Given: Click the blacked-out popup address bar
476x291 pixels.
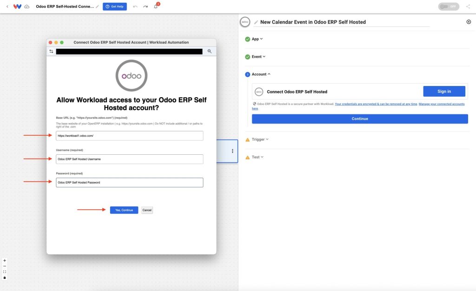Looking at the screenshot, I should point(129,52).
